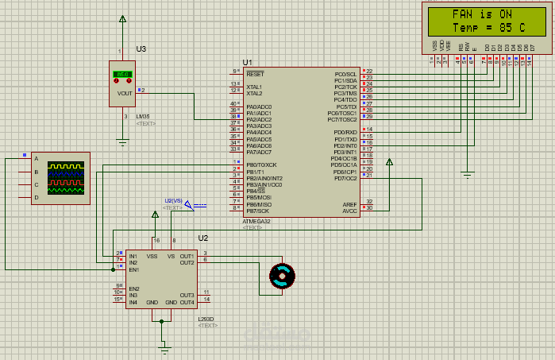
Task: Click the PD0/RXD pin label
Action: 345,133
